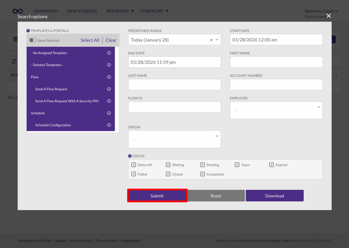Click check icon for Send A Flow Request
Image resolution: width=349 pixels, height=248 pixels.
(x=109, y=89)
